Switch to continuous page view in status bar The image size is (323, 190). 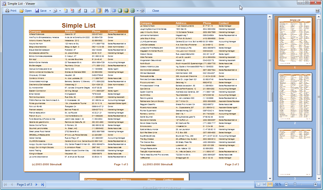point(264,184)
